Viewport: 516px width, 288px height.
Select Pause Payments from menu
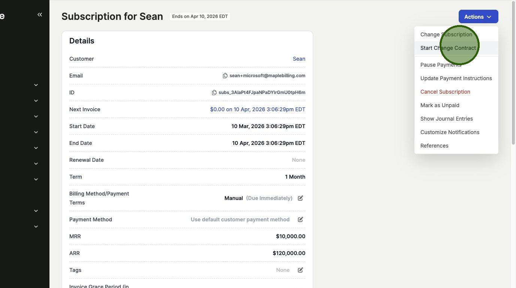[x=441, y=65]
